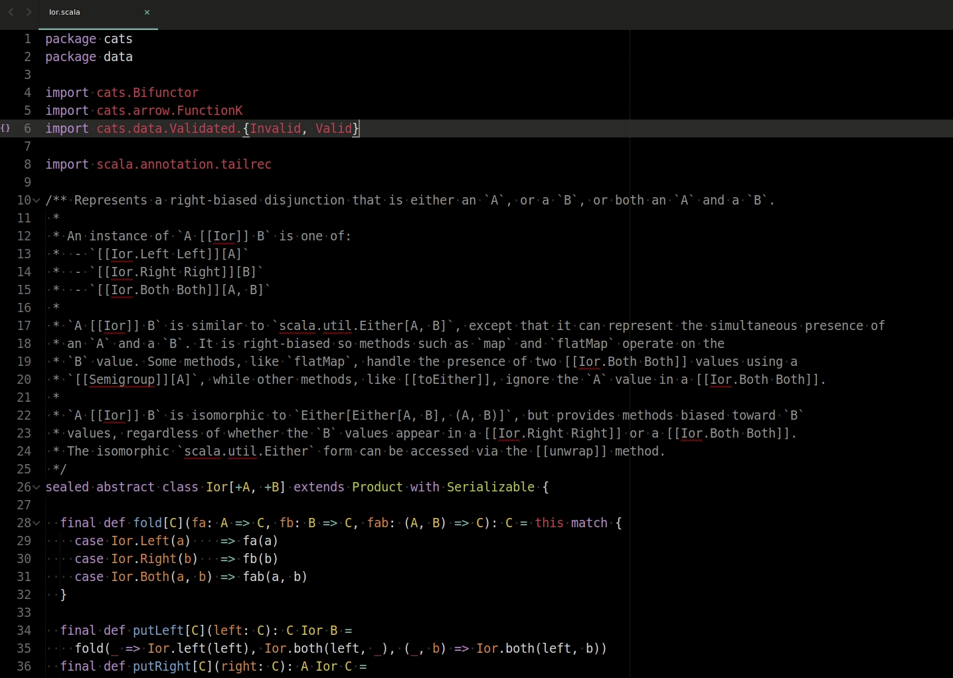Click the closing brace on line 32
Image resolution: width=953 pixels, height=678 pixels.
(x=64, y=594)
